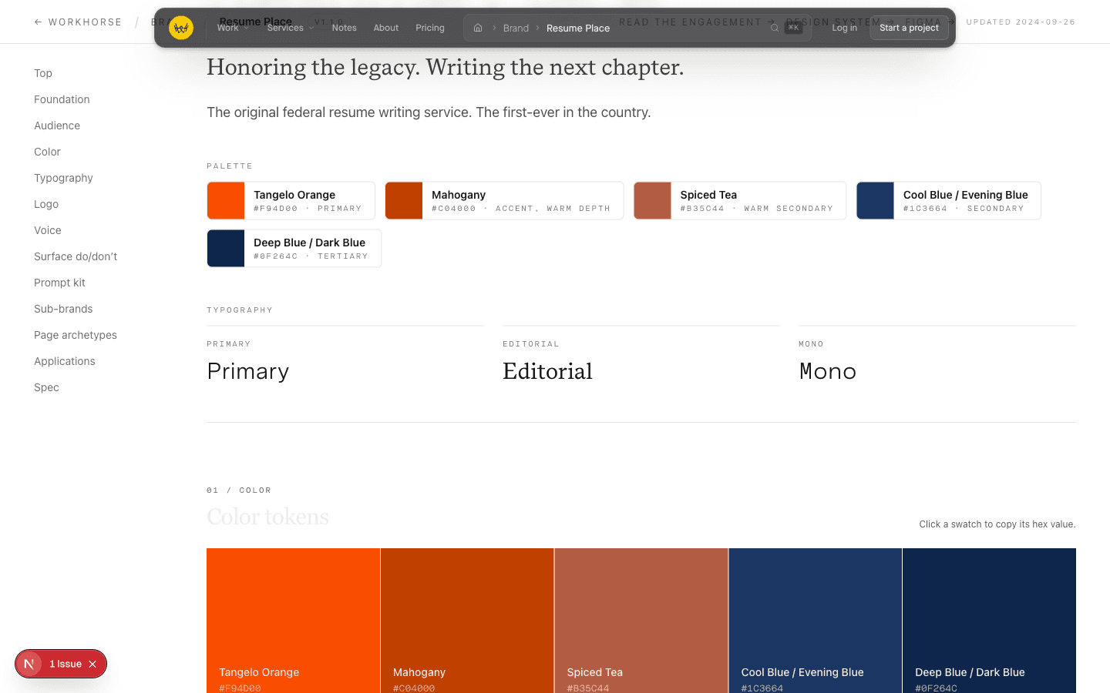The width and height of the screenshot is (1110, 693).
Task: Go to Notes in navbar
Action: click(x=344, y=28)
